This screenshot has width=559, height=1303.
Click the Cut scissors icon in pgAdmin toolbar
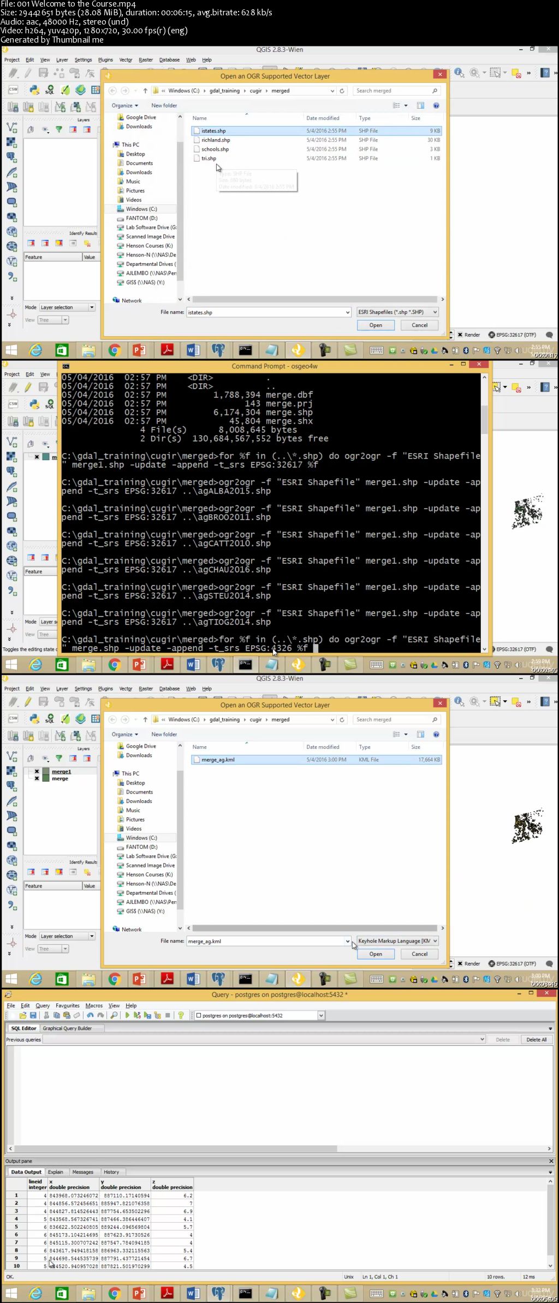pyautogui.click(x=46, y=1015)
